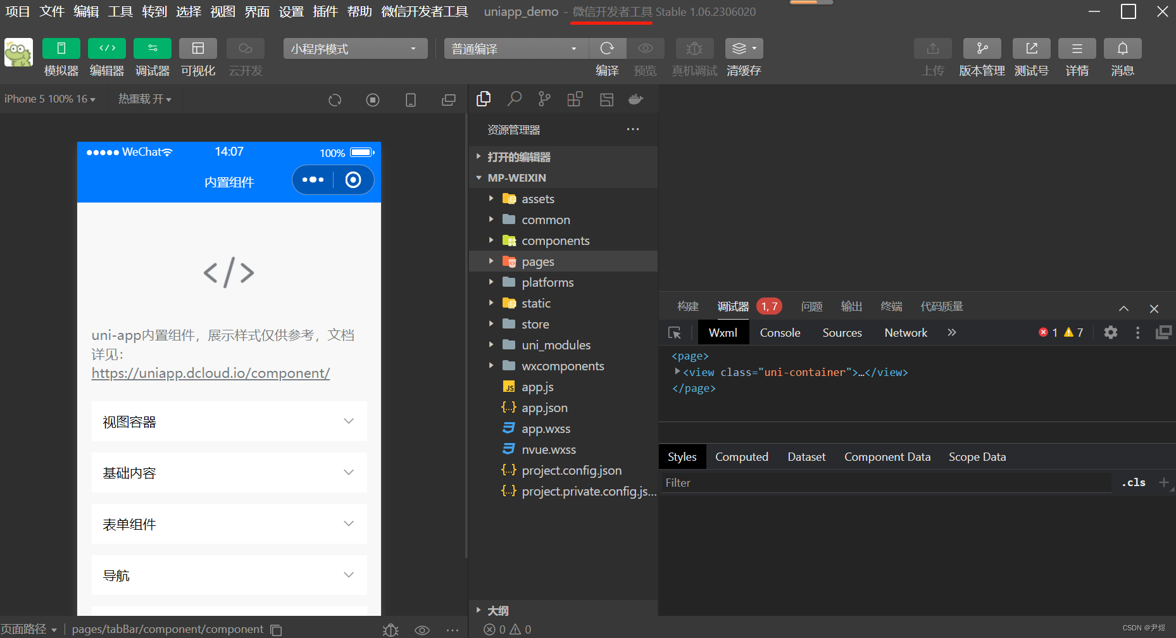Open the 插件 menu
The height and width of the screenshot is (638, 1176).
(325, 11)
